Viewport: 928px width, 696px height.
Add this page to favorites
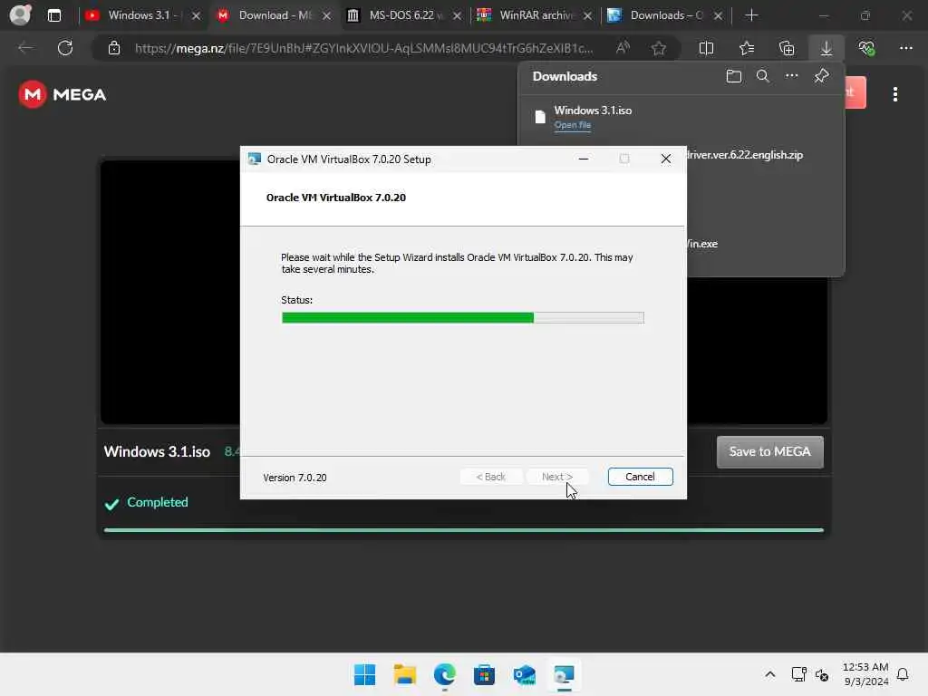pyautogui.click(x=659, y=48)
